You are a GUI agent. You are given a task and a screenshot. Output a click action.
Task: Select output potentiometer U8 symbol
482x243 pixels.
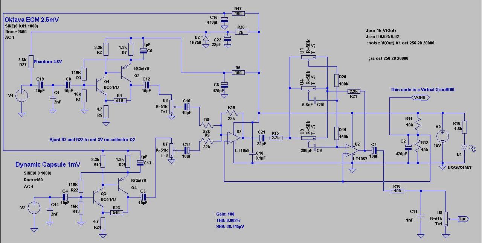(x=446, y=219)
